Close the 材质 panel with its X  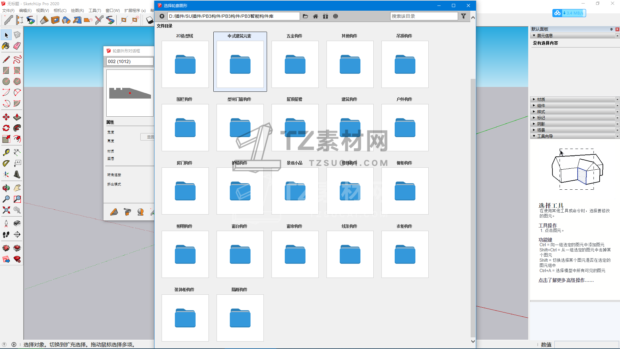pyautogui.click(x=617, y=99)
